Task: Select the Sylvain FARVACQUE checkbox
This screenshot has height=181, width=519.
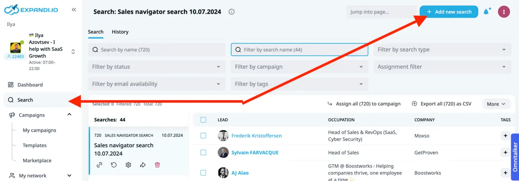Action: (203, 153)
